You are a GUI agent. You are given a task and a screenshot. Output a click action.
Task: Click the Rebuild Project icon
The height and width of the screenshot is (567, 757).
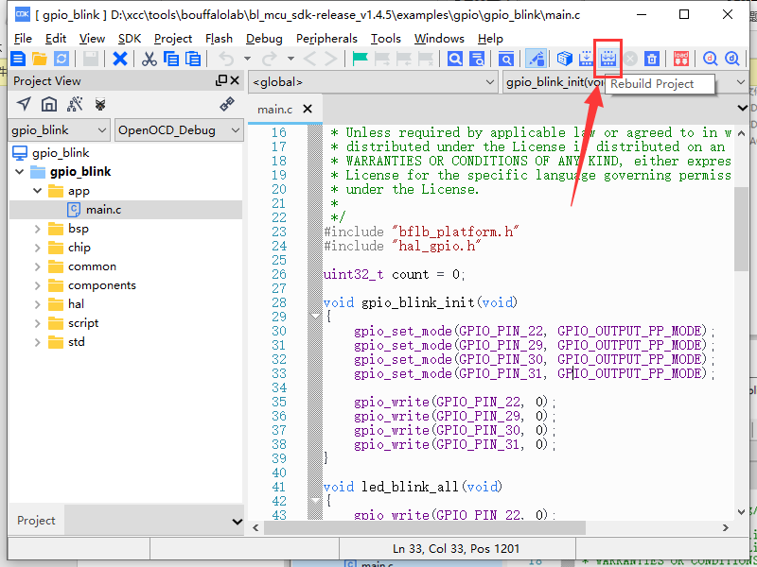[607, 59]
